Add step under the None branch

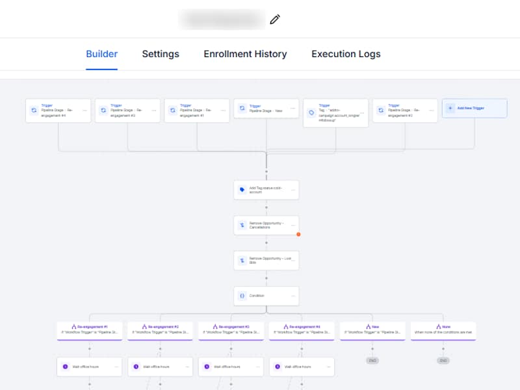443,349
